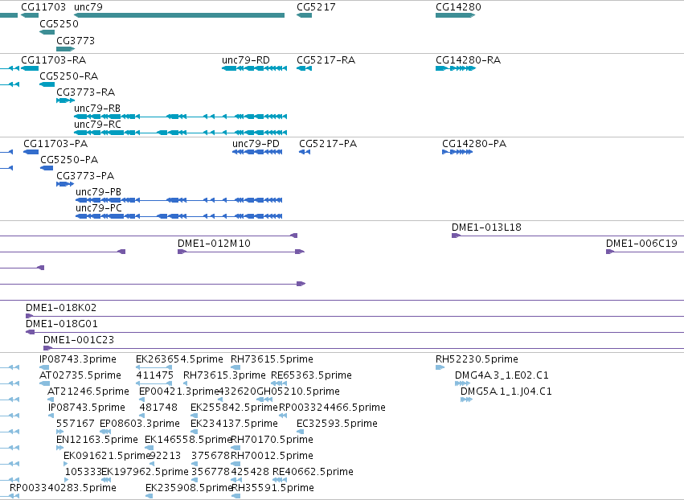Select the DME1-001C23 clone label
684x500 pixels.
point(79,340)
